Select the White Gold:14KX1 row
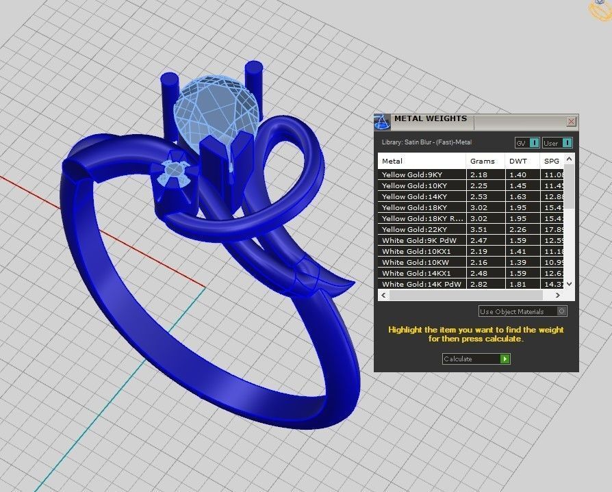Viewport: 612px width, 492px height. tap(471, 273)
